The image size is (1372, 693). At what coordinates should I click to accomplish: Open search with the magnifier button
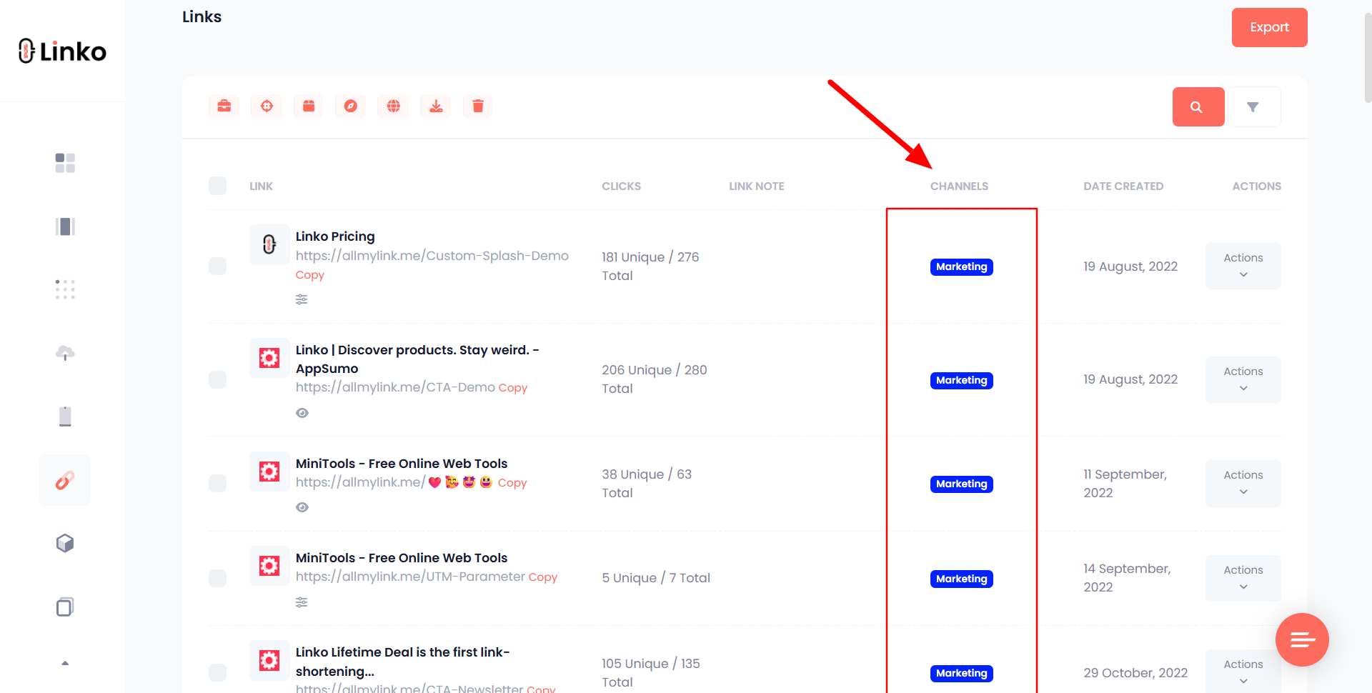click(x=1198, y=107)
